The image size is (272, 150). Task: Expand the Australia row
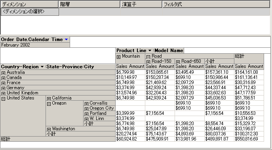[x=3, y=73]
